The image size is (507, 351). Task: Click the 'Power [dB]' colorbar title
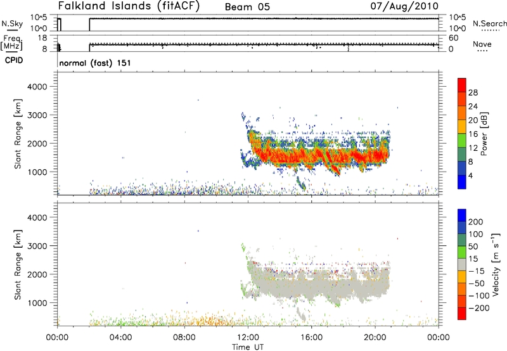484,134
